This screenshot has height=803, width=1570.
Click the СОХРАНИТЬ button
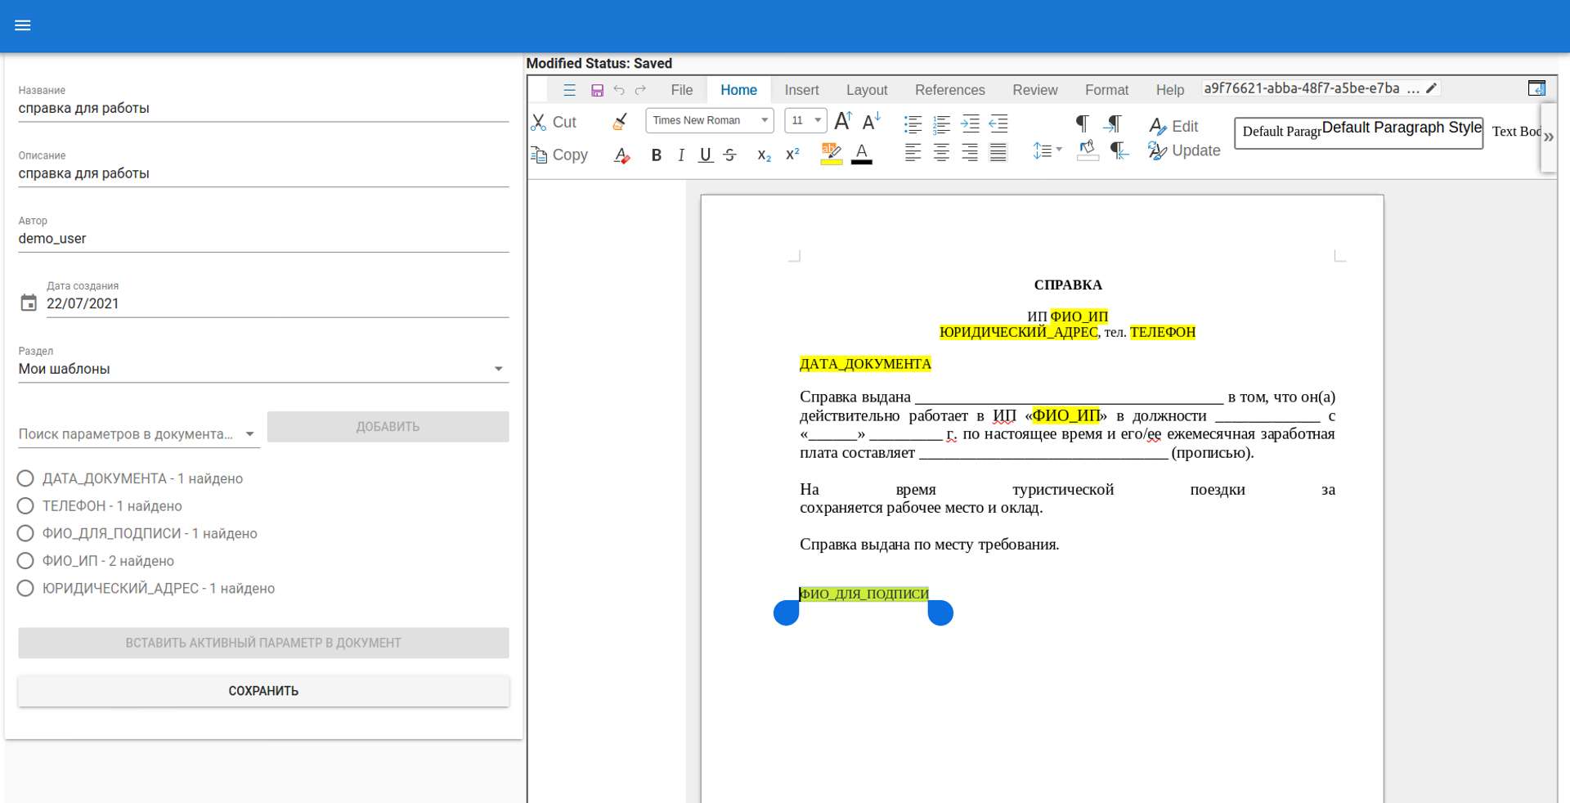click(x=263, y=691)
